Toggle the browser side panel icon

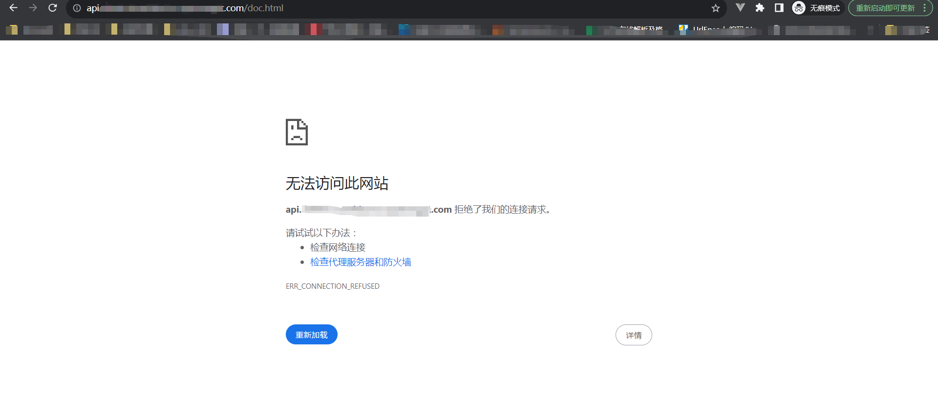779,8
